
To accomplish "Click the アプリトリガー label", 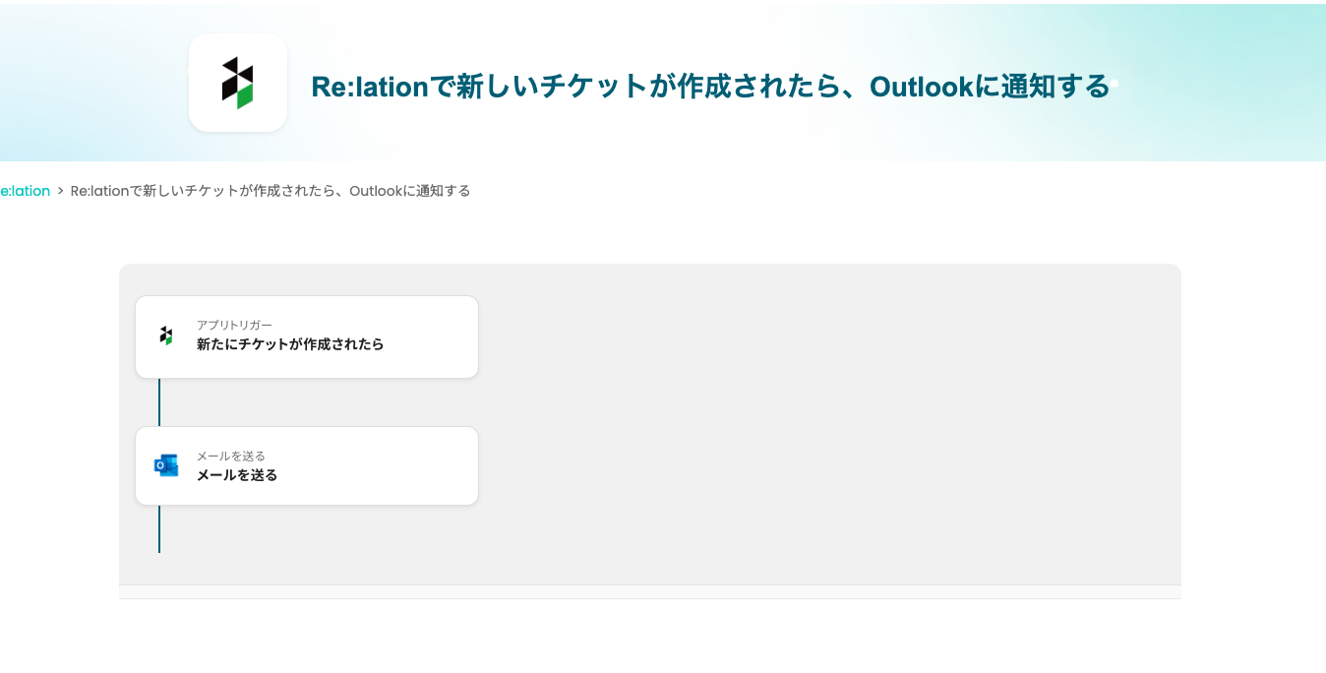I will click(234, 325).
